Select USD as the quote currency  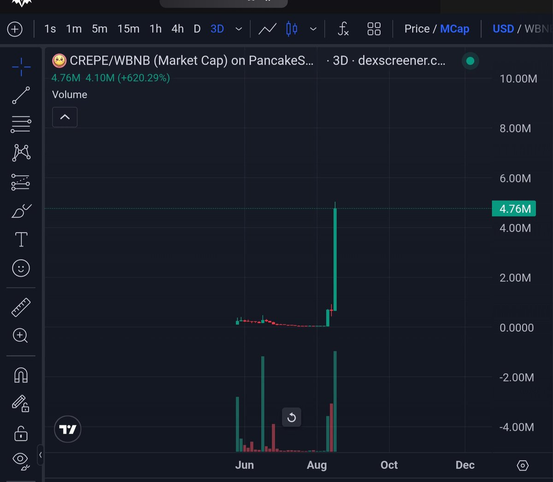[x=503, y=29]
